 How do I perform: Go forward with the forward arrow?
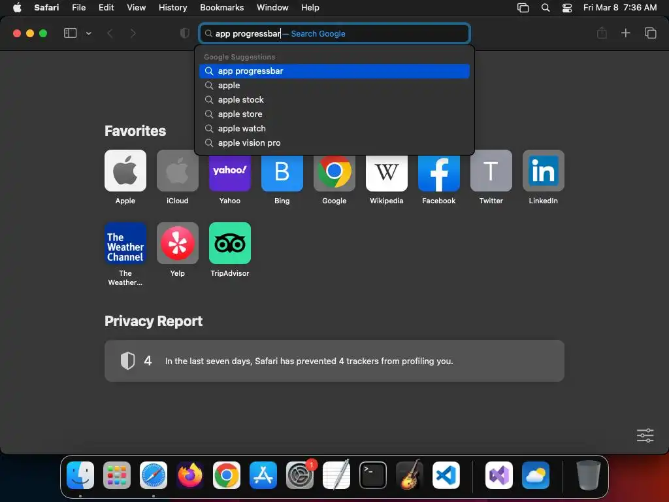tap(133, 33)
